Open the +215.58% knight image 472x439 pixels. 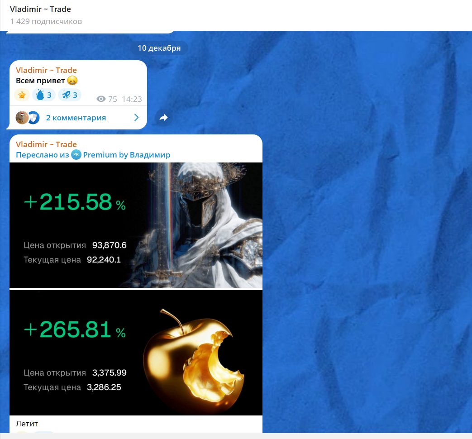[x=136, y=225]
